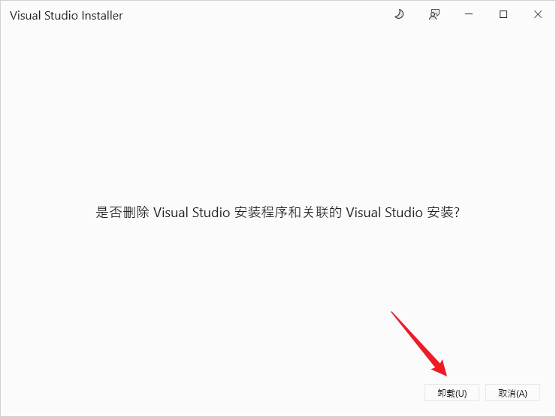This screenshot has height=417, width=556.
Task: Toggle dark theme with the moon icon
Action: click(x=398, y=15)
